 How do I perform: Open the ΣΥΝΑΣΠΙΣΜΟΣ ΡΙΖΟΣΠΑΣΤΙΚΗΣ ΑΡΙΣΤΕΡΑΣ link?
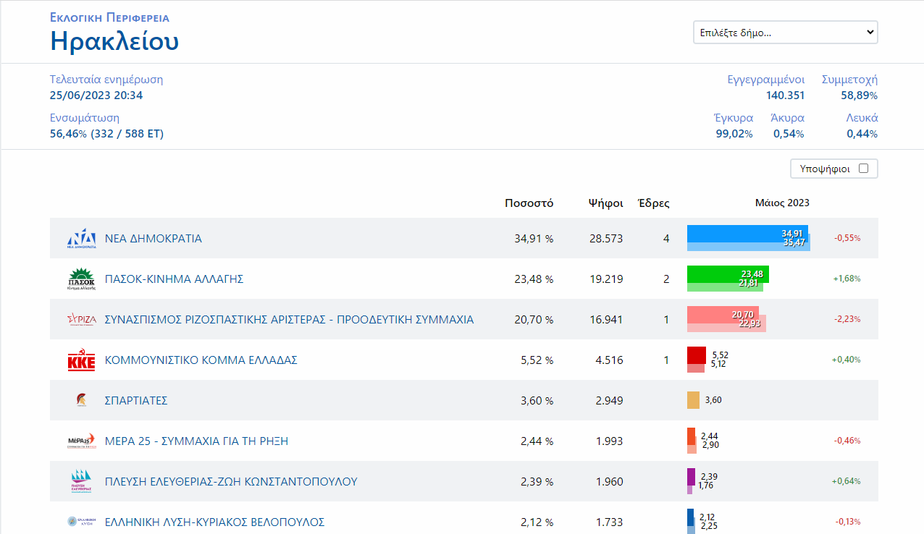click(290, 320)
